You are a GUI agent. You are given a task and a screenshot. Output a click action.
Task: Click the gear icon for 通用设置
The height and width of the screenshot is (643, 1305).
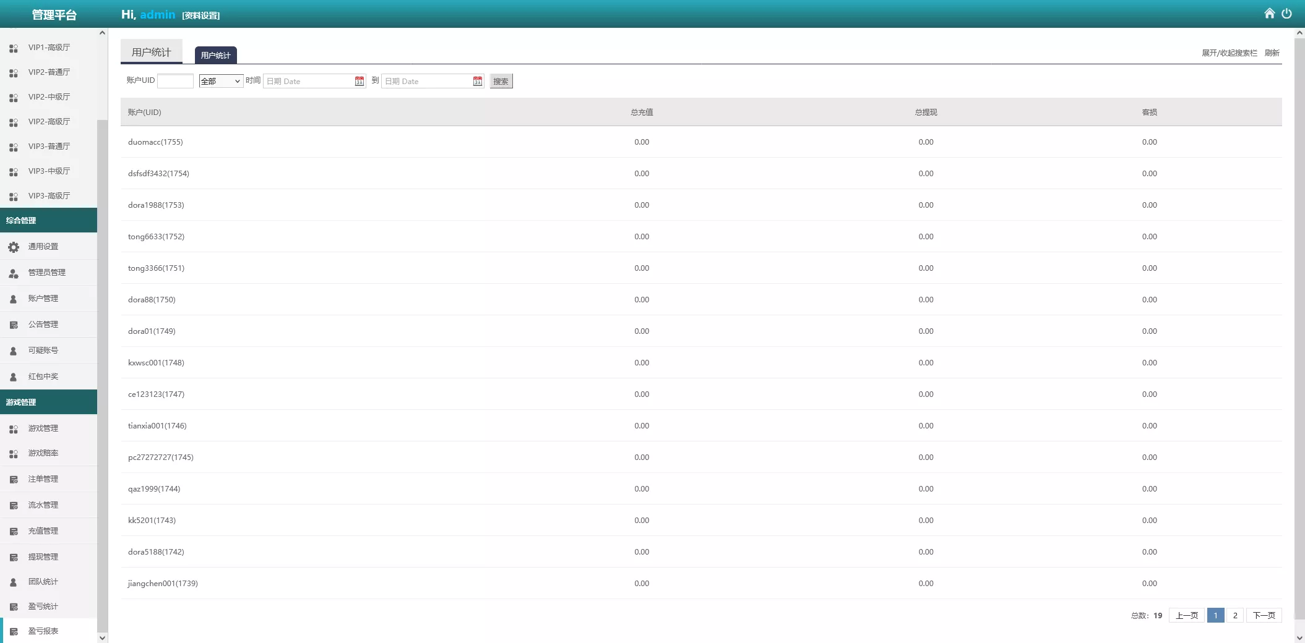coord(14,247)
